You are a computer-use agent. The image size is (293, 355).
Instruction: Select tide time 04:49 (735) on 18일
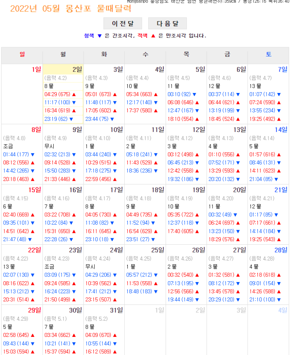(x=139, y=215)
